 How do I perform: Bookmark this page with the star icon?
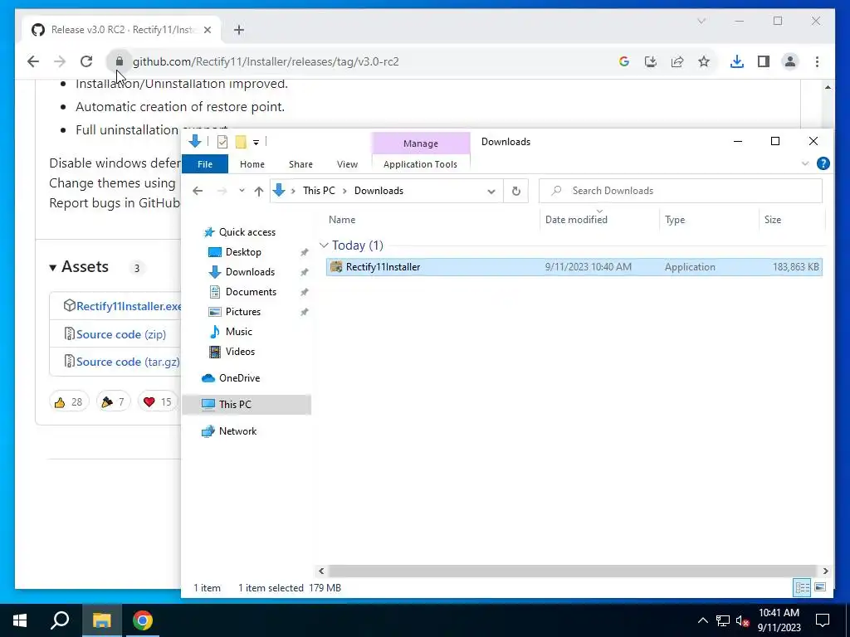pos(704,61)
